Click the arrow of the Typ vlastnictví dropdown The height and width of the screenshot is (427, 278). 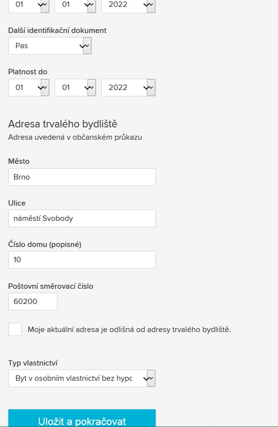(151, 378)
